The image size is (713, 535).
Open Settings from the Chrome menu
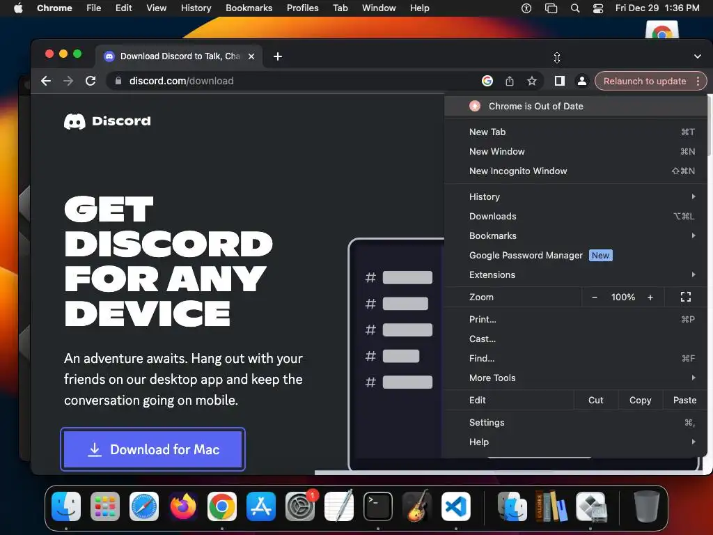pos(575,423)
